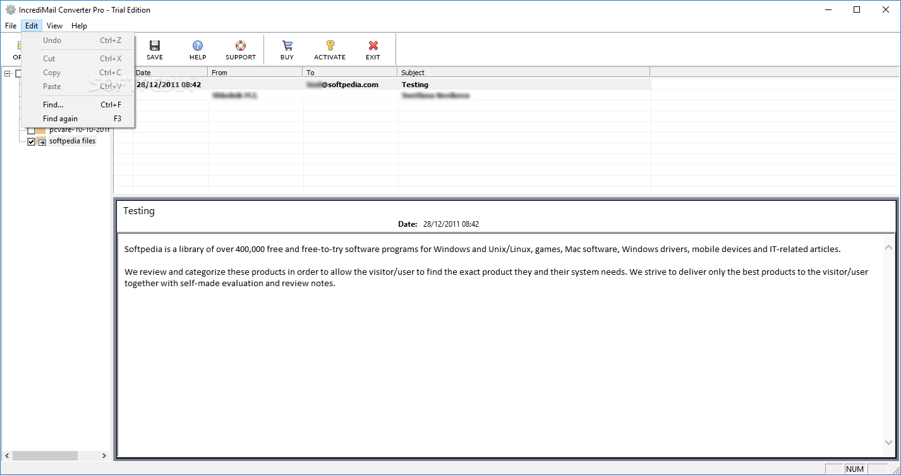This screenshot has width=901, height=475.
Task: Click the folder tree horizontal scrollbar thumb
Action: click(x=44, y=455)
